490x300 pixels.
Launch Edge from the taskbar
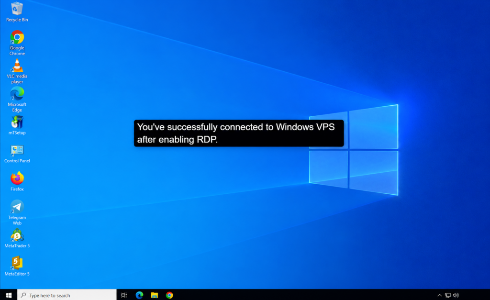click(139, 295)
